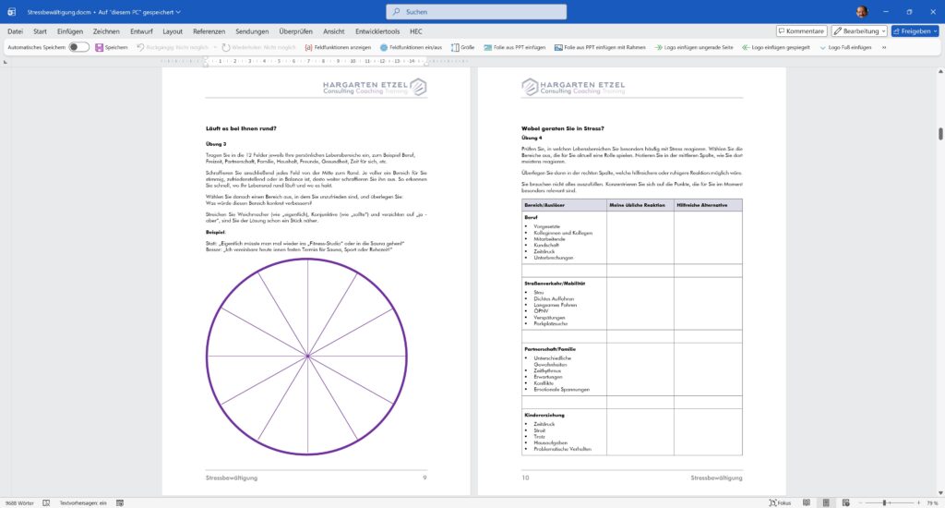Open Fokus mode from status bar

pos(778,502)
